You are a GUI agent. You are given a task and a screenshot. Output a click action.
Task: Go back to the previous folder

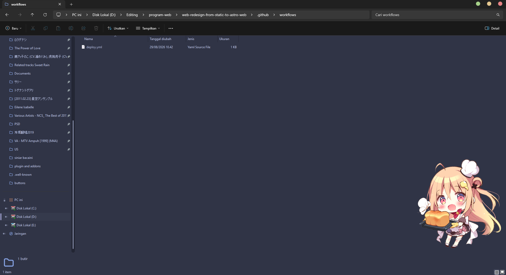7,15
